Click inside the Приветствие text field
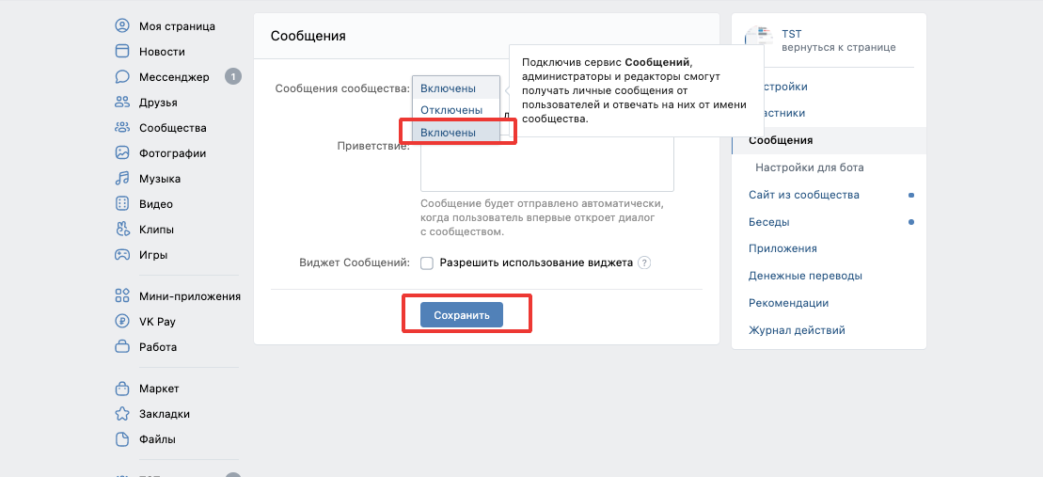Screen dimensions: 1043x477 (546, 169)
